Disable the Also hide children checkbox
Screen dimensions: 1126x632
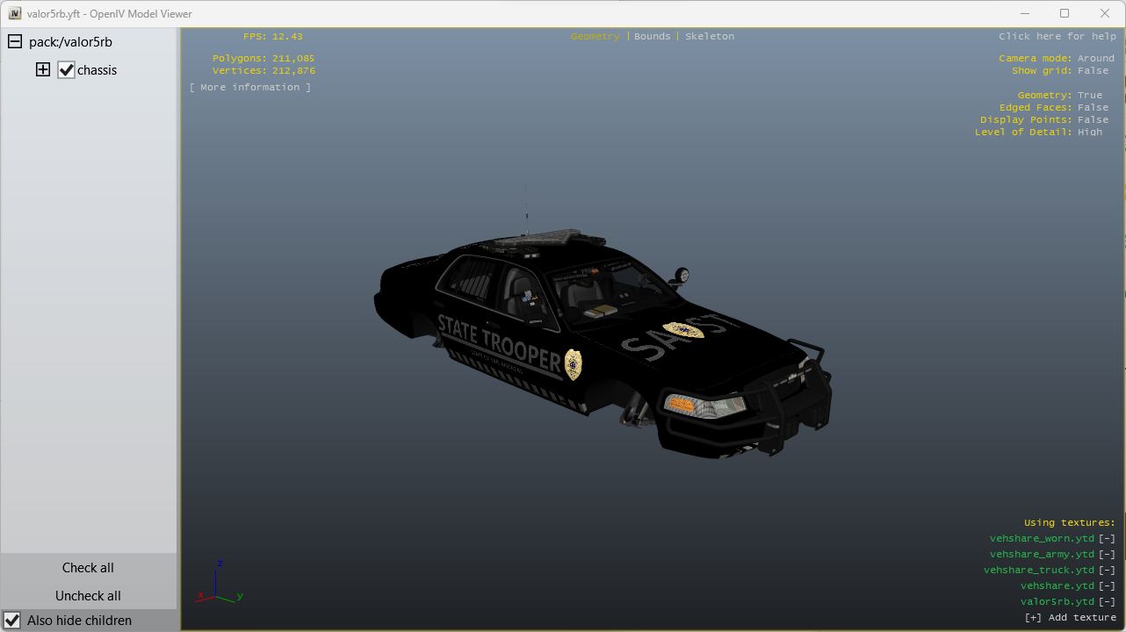12,621
